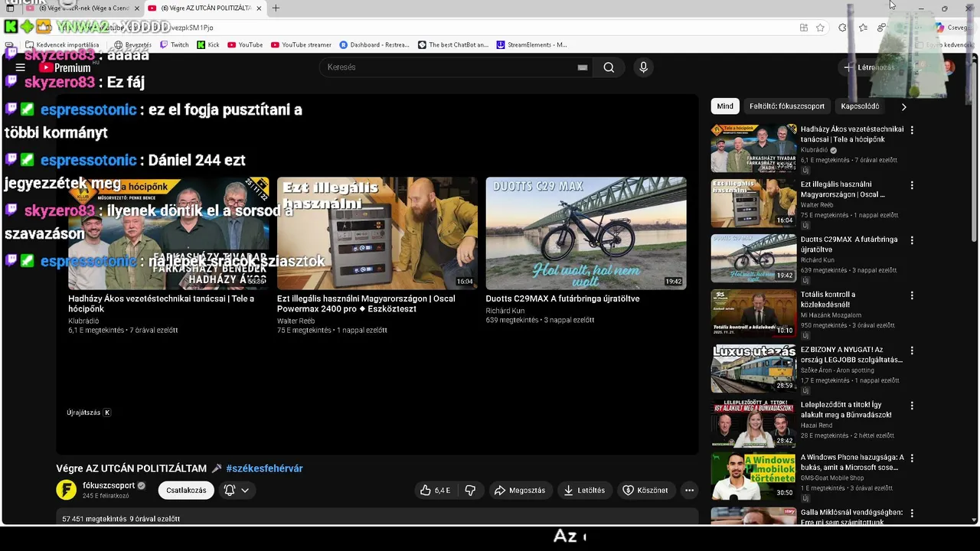Open end-screen video Duotts C29MAX
This screenshot has height=551, width=980.
pyautogui.click(x=586, y=233)
